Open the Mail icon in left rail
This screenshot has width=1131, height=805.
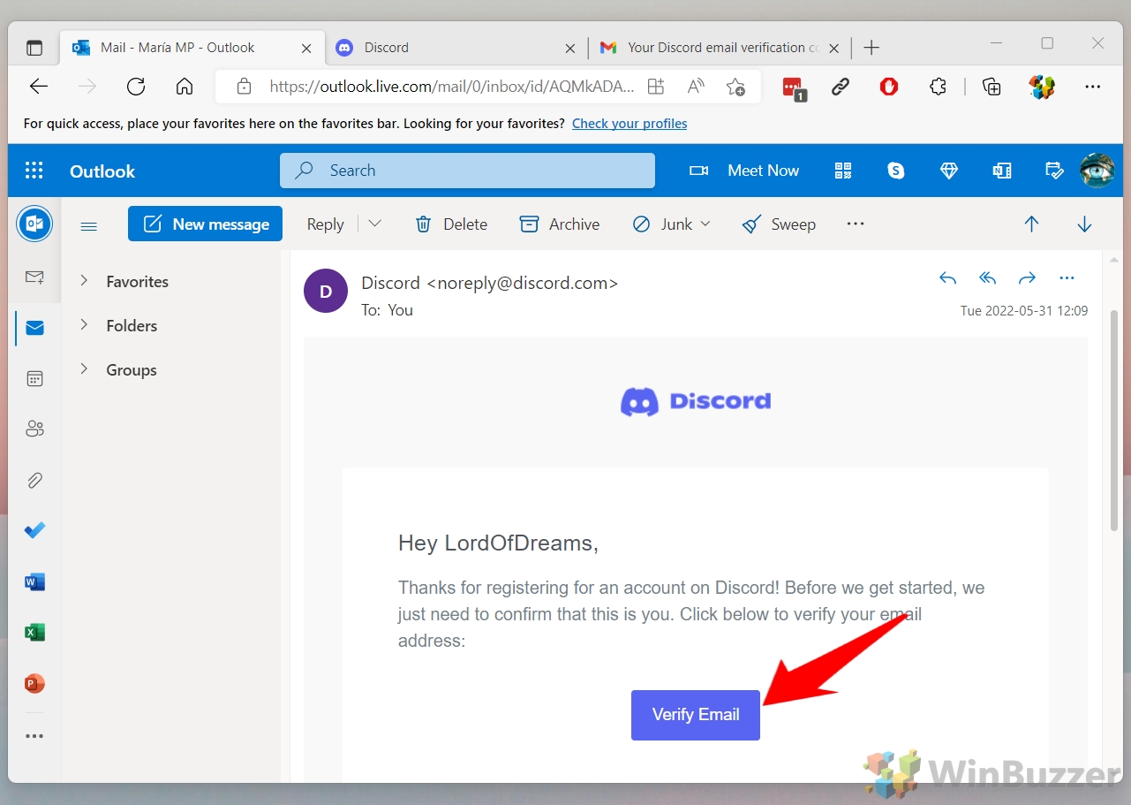[34, 328]
